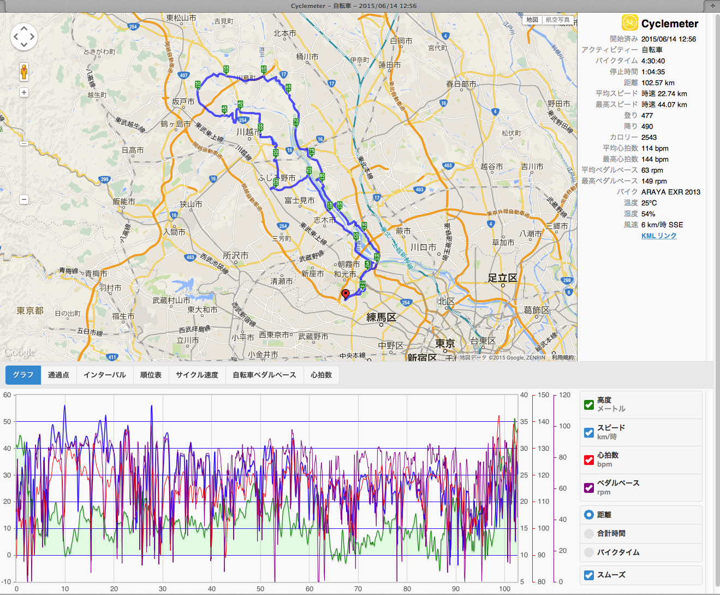Toggle the スピード speed graph checkbox
The width and height of the screenshot is (720, 595).
[x=589, y=432]
